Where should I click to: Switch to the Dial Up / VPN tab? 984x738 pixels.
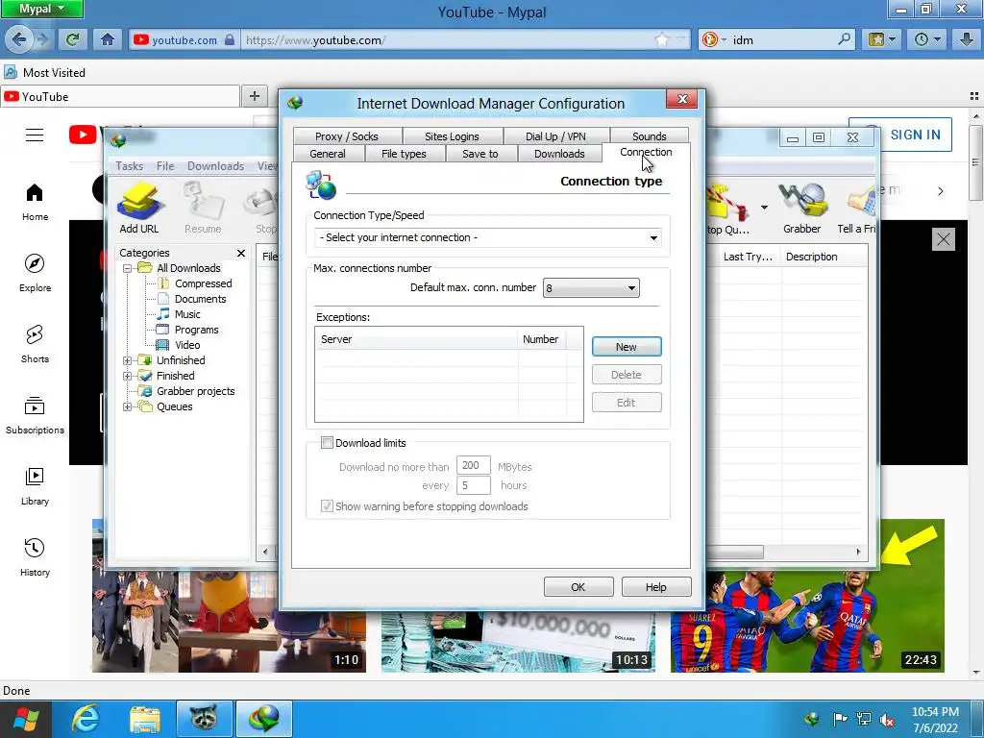pyautogui.click(x=555, y=136)
